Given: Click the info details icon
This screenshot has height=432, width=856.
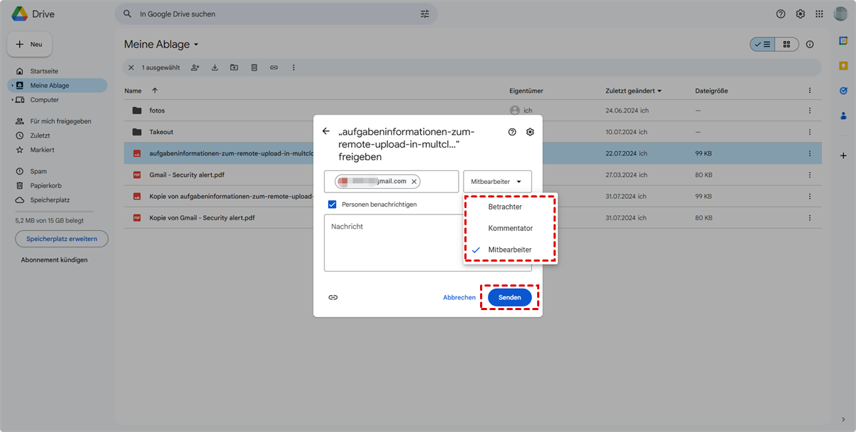Looking at the screenshot, I should click(810, 44).
